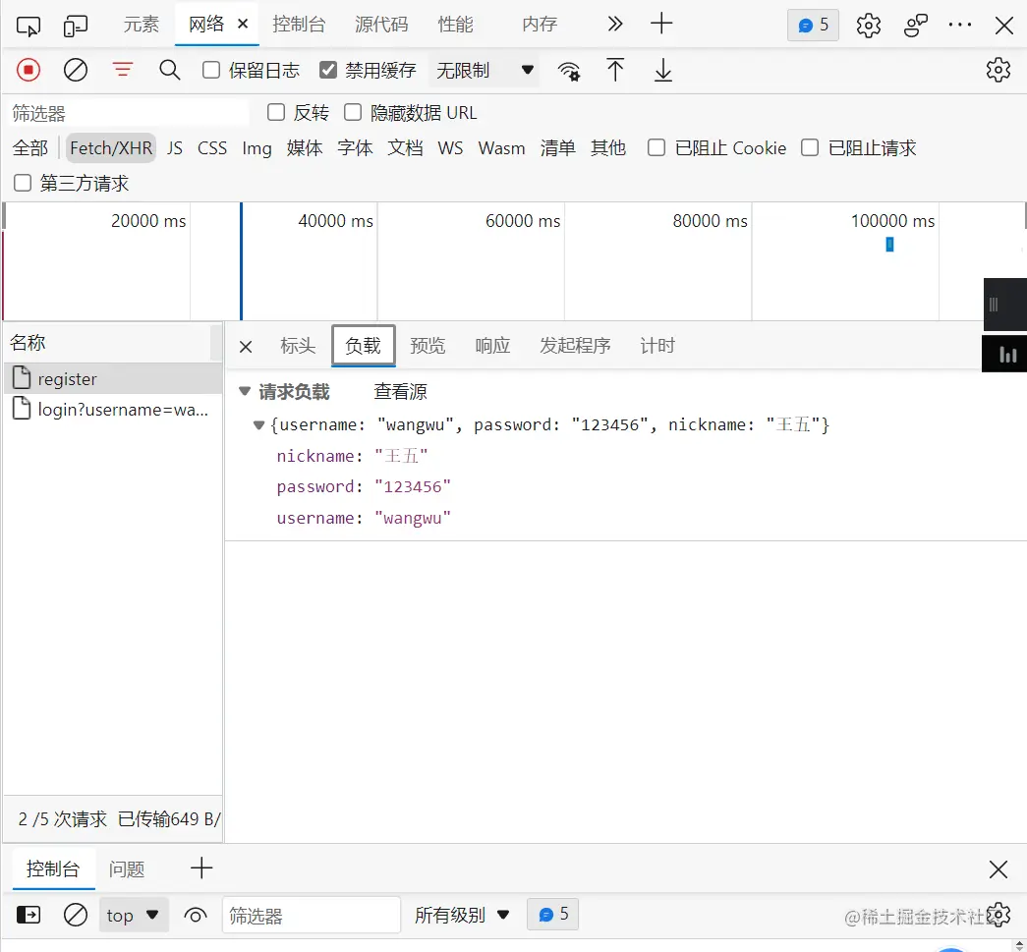Screen dimensions: 1027x952
Task: Open 发起程序 details tab
Action: (575, 345)
